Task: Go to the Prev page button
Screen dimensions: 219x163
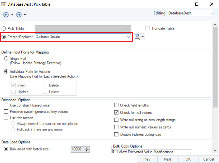Action: tap(147, 159)
